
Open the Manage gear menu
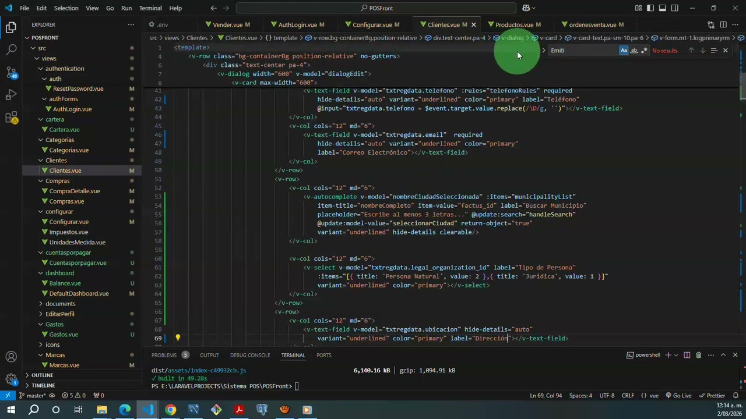click(x=11, y=379)
